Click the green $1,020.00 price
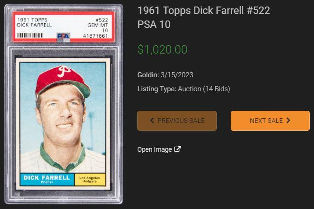314x209 pixels. (x=162, y=49)
